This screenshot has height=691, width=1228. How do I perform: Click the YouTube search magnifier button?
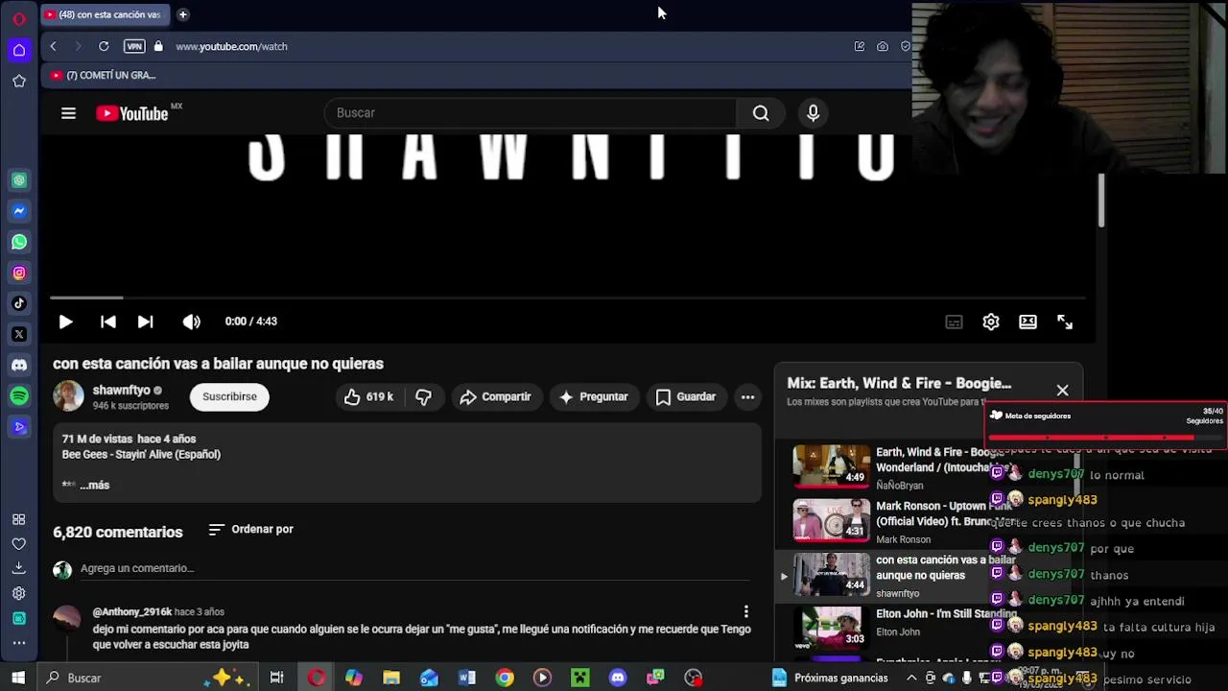[761, 113]
